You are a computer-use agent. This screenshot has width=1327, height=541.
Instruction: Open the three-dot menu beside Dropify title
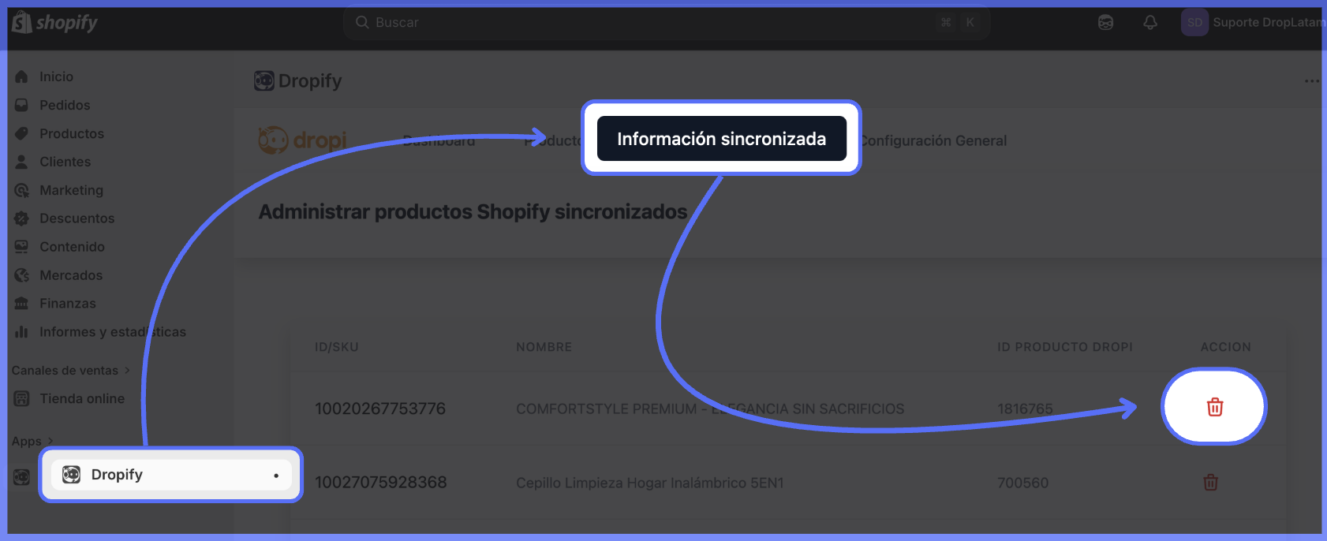pos(1311,81)
